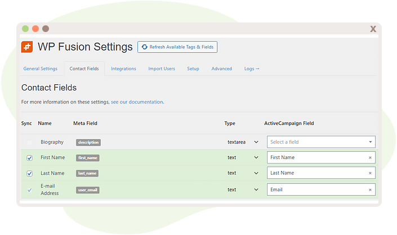The image size is (397, 235).
Task: Click Refresh Available Tags & Fields button
Action: tap(177, 47)
